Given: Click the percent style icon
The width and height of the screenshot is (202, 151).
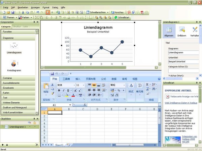Looking at the screenshot, I should (119, 90).
